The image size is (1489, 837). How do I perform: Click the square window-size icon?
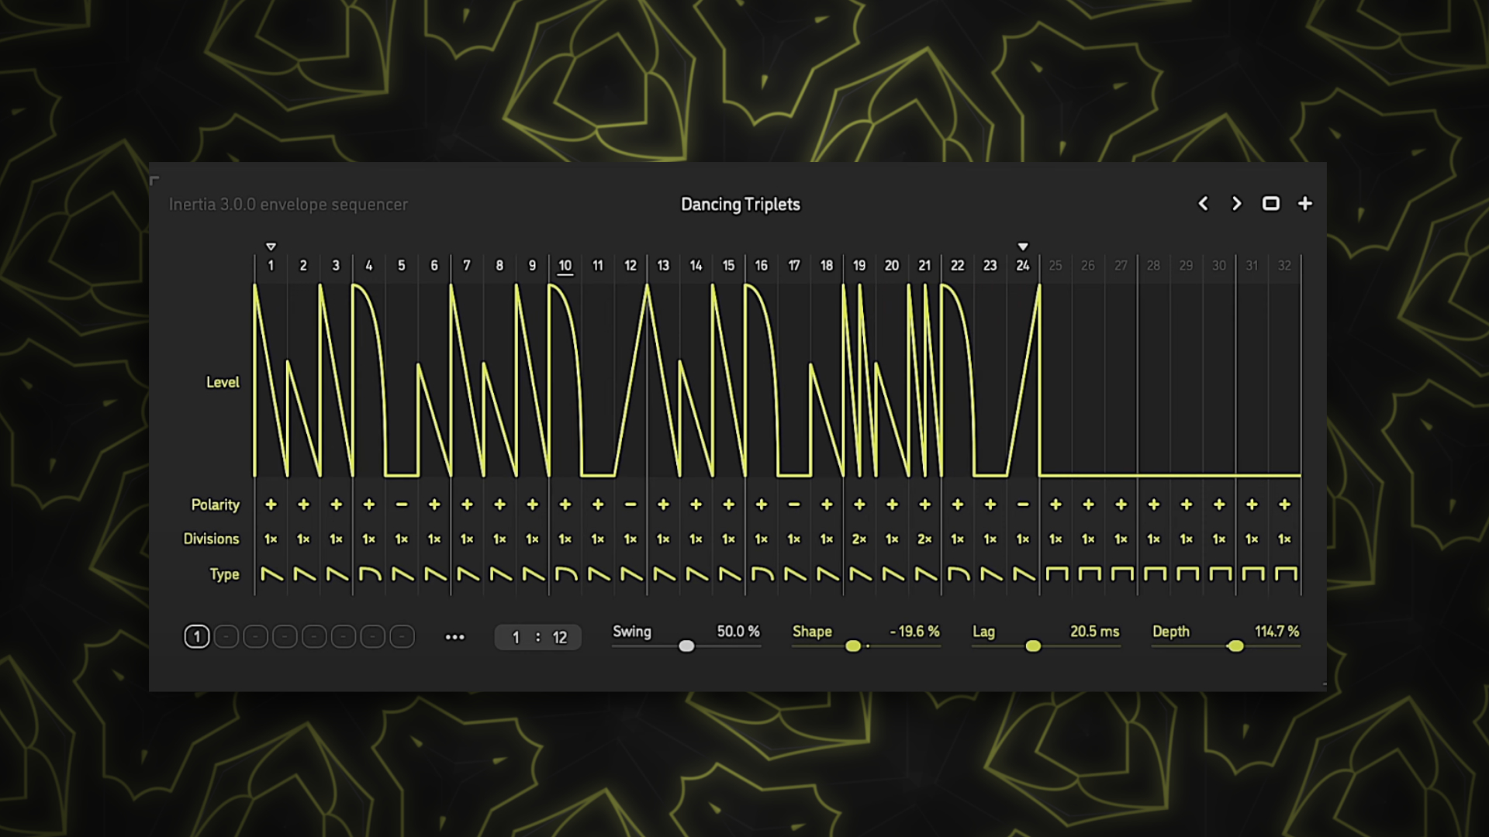[1270, 204]
